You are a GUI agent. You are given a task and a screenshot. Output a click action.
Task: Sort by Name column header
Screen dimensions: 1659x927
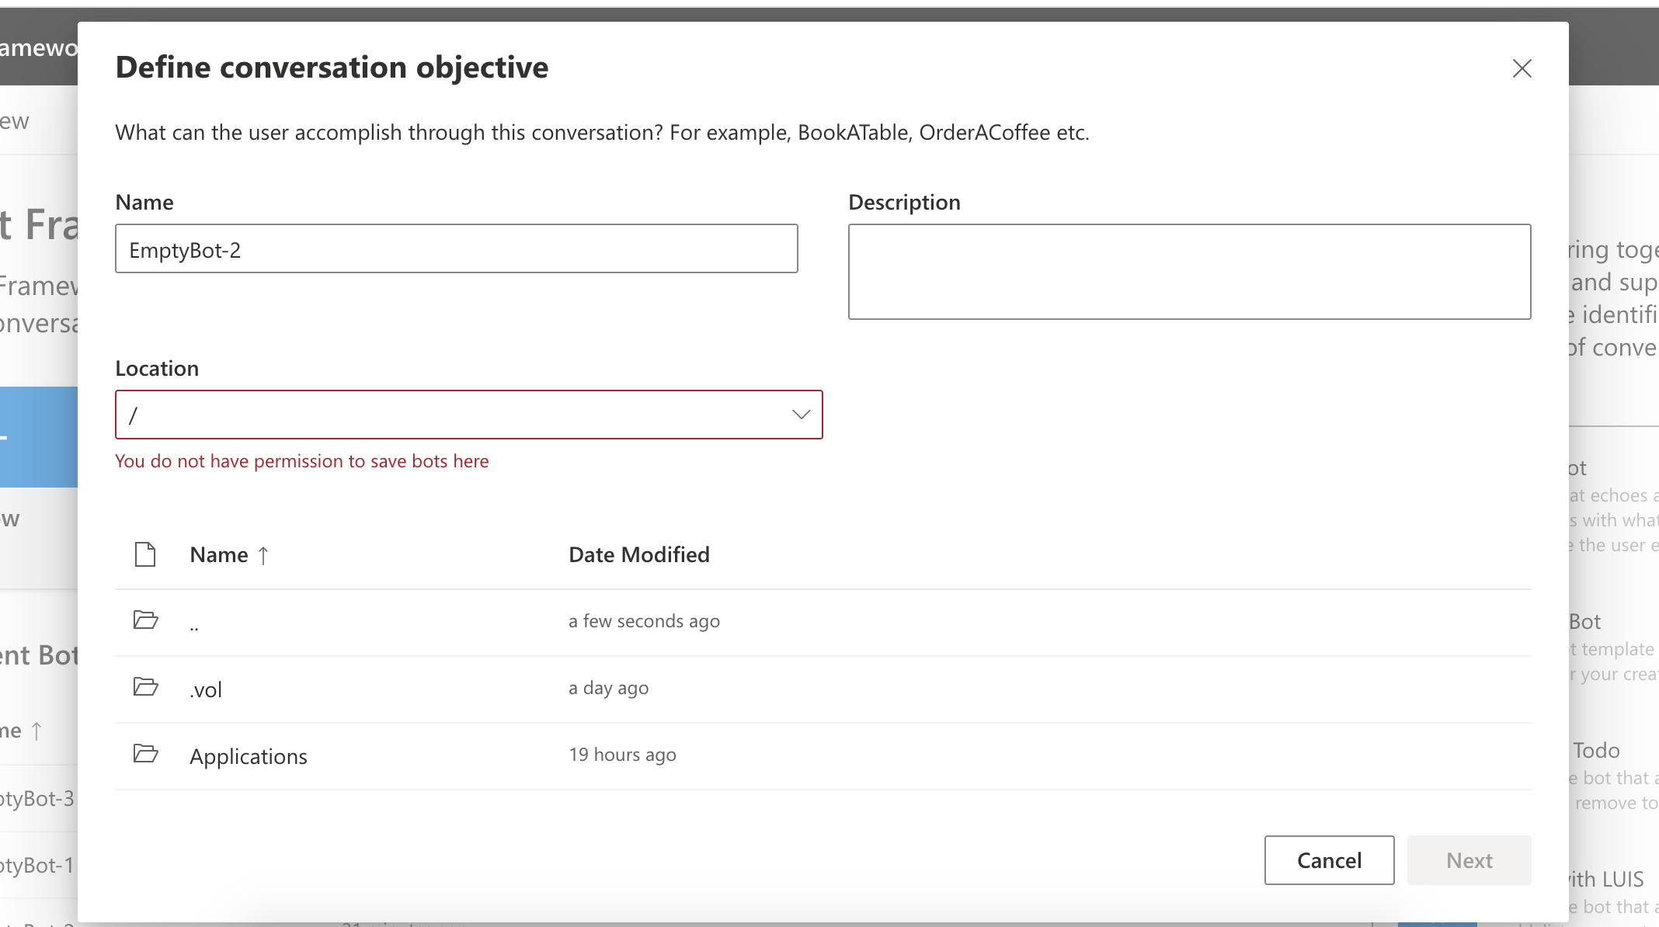(x=219, y=554)
